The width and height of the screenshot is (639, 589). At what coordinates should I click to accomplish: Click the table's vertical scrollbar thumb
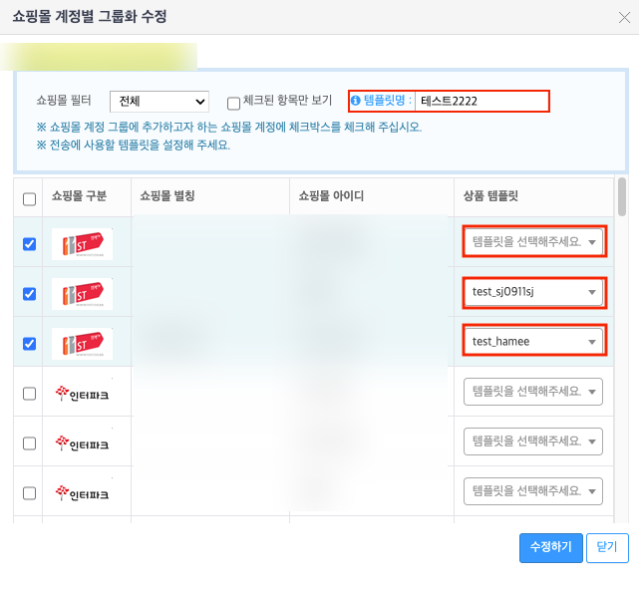click(x=621, y=196)
